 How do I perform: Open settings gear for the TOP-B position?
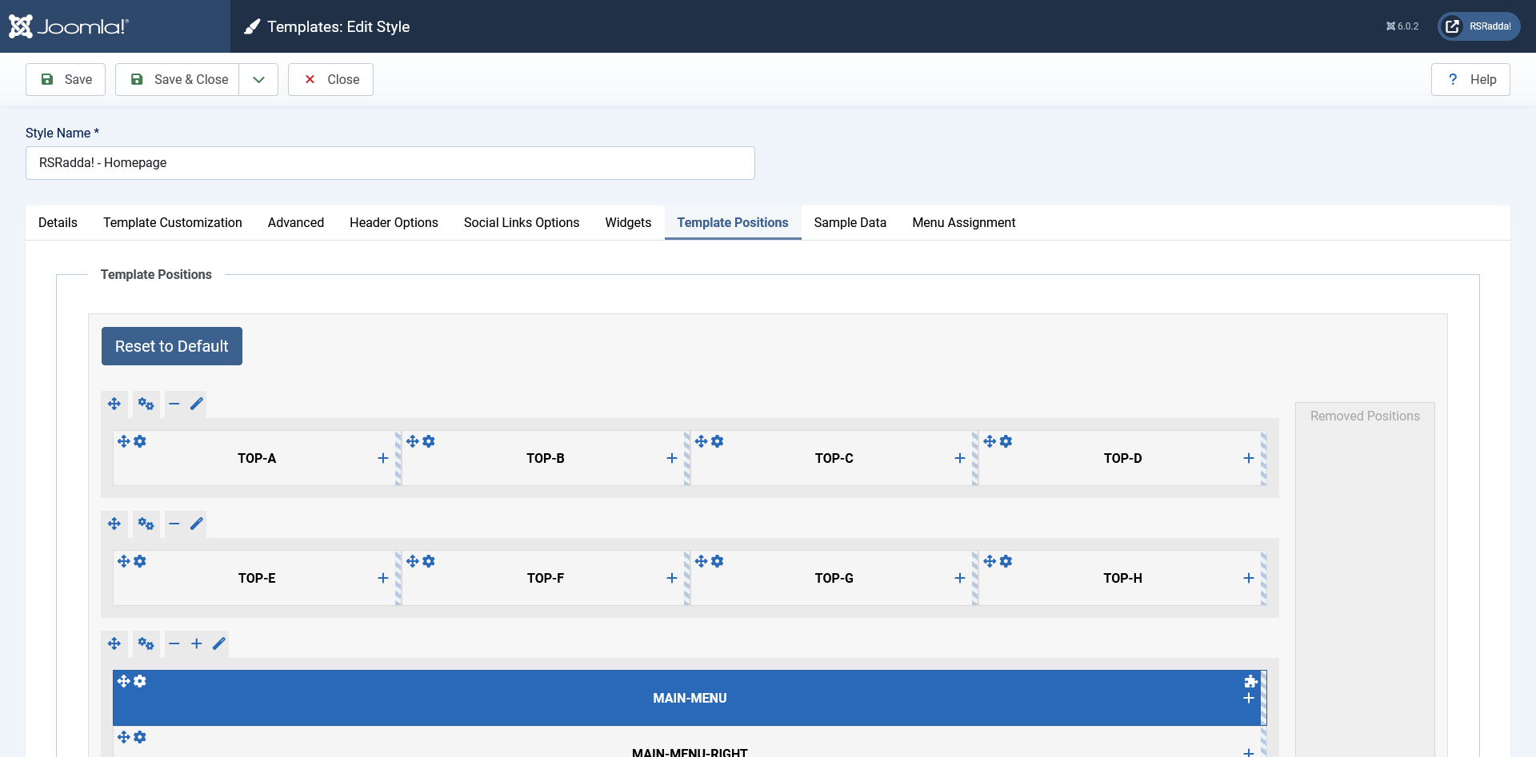(429, 441)
